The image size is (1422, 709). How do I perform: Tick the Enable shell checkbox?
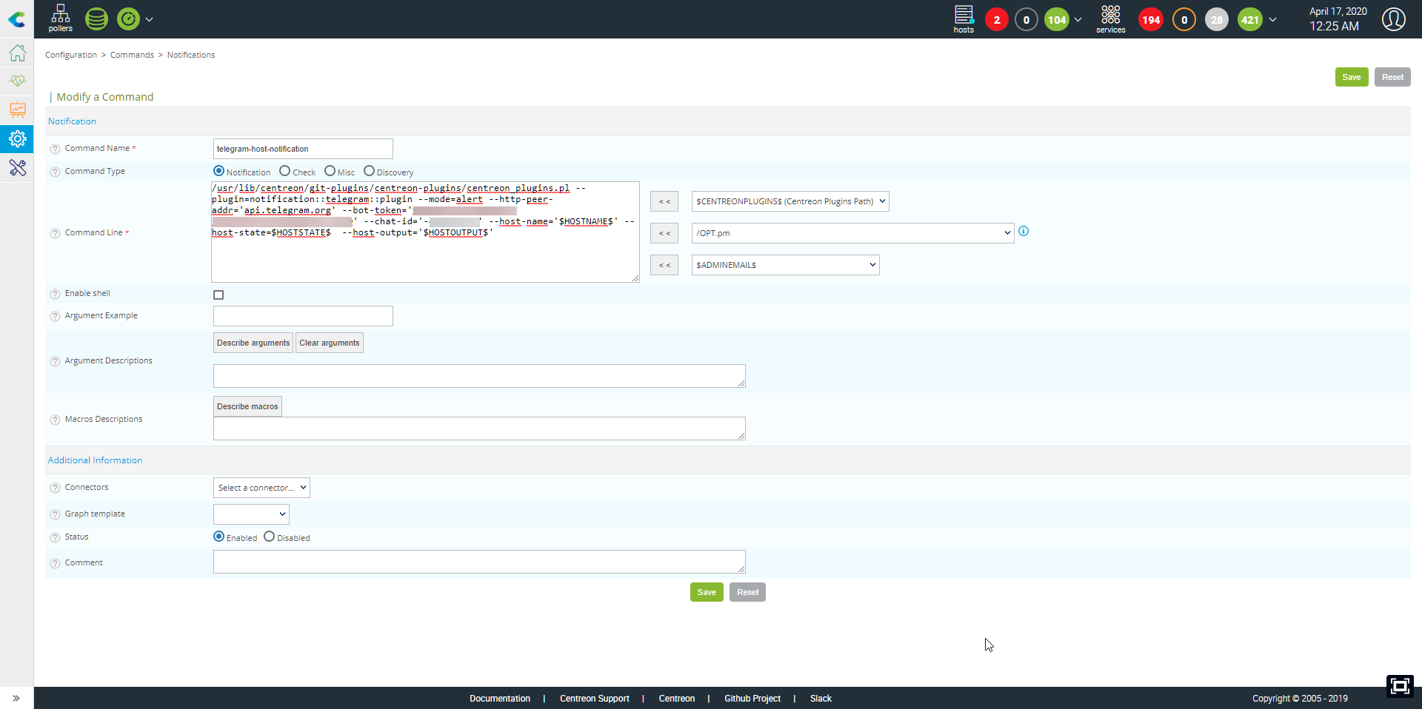pos(218,295)
